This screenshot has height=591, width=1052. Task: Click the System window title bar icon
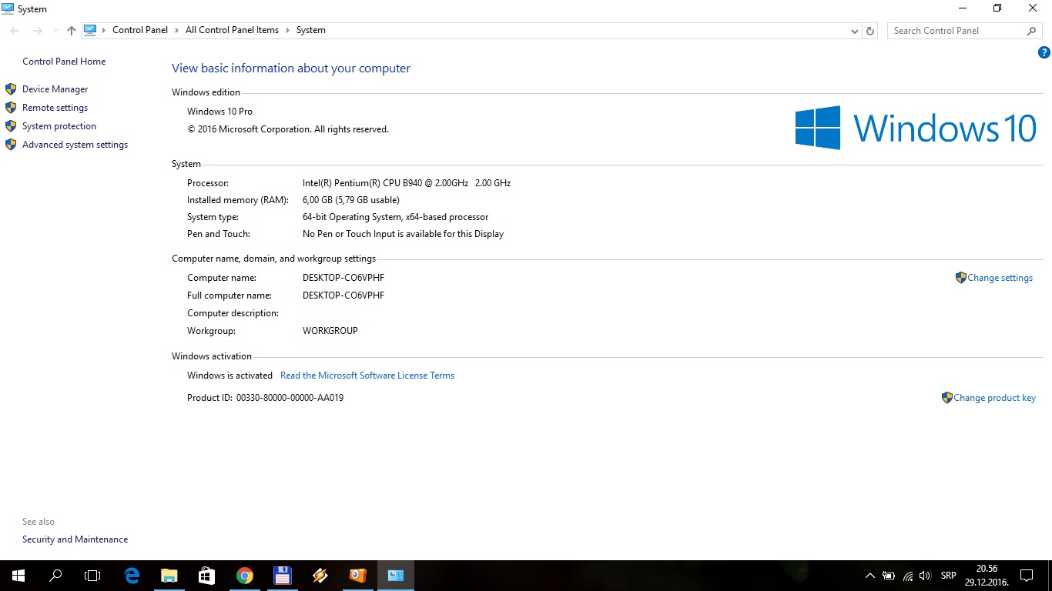pos(8,8)
